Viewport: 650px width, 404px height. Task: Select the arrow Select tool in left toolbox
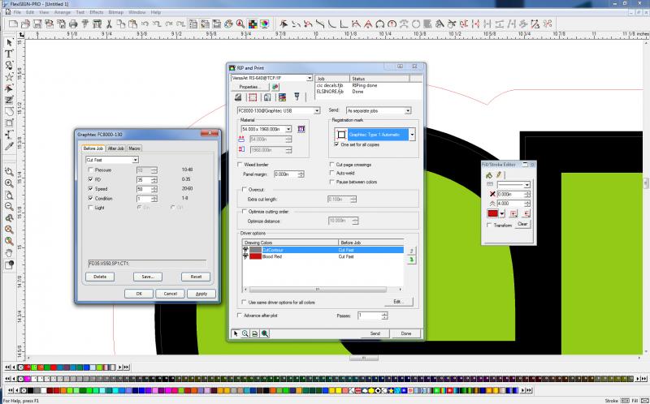coord(9,43)
